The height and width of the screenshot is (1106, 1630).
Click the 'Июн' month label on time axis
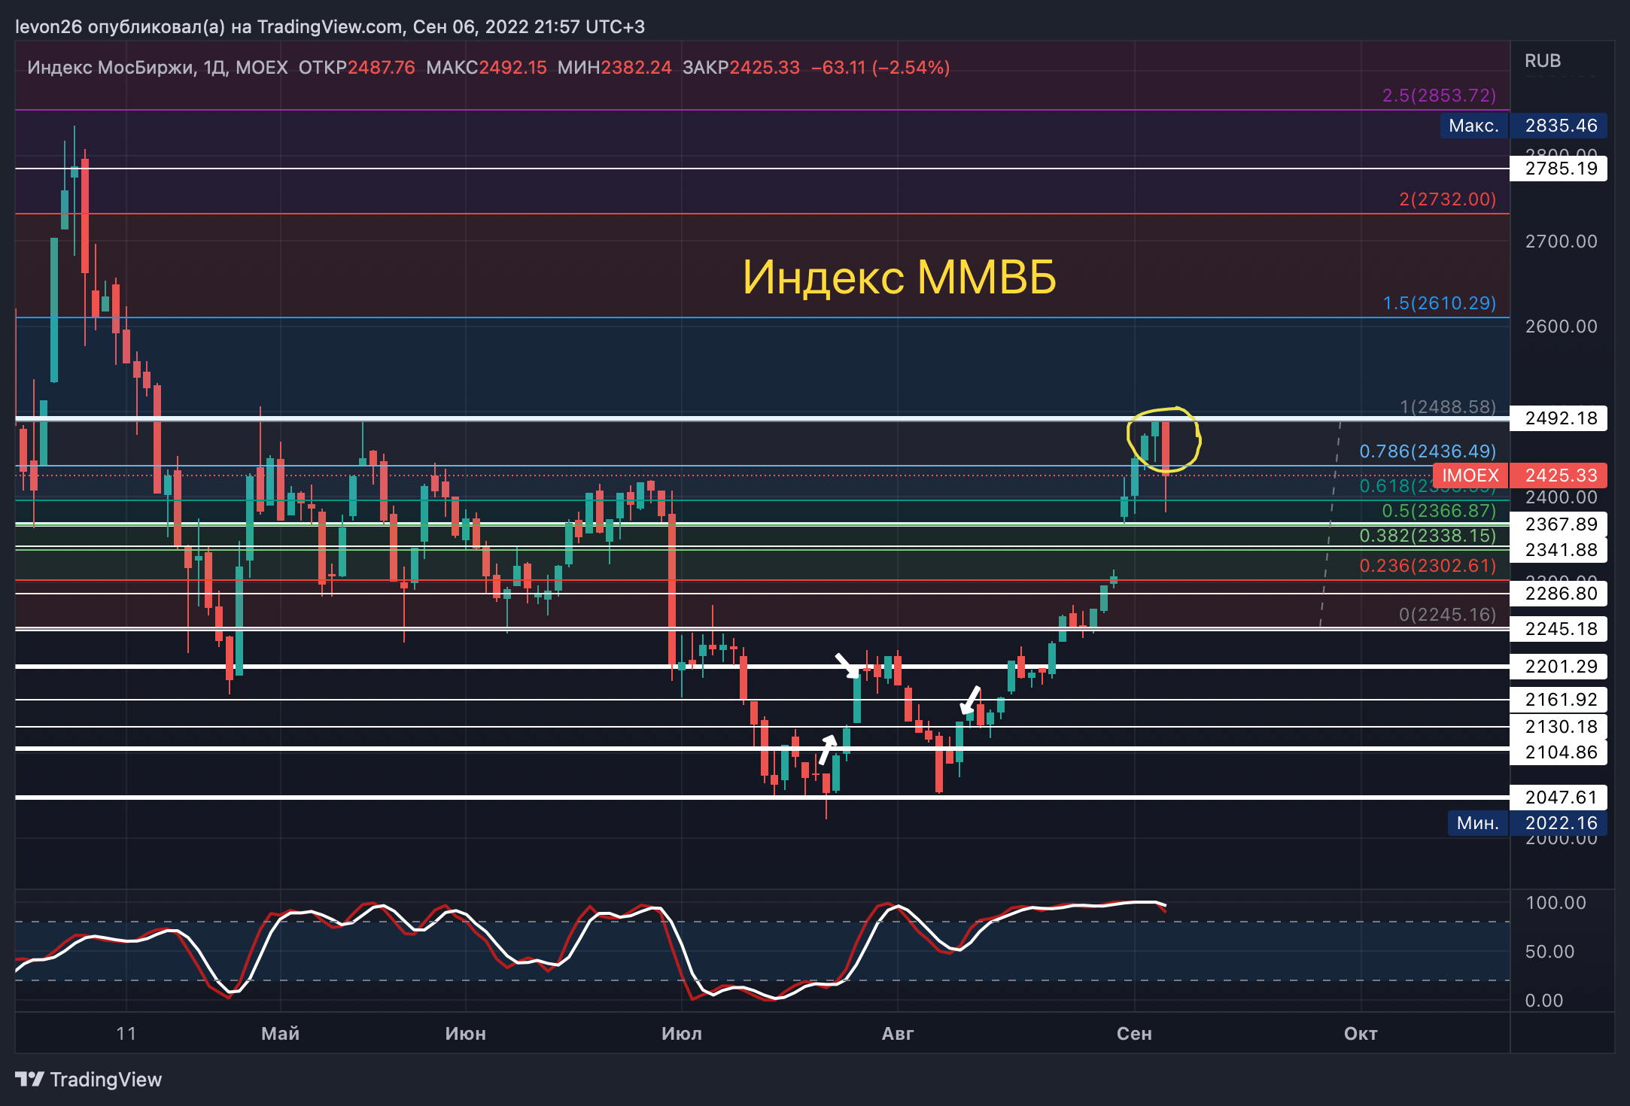click(465, 1034)
